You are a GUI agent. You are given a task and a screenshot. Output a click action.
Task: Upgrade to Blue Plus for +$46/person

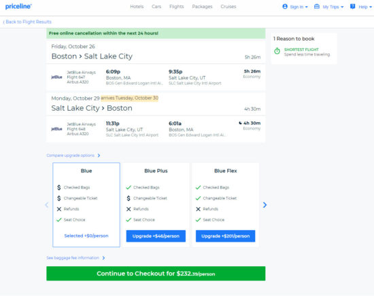click(156, 236)
